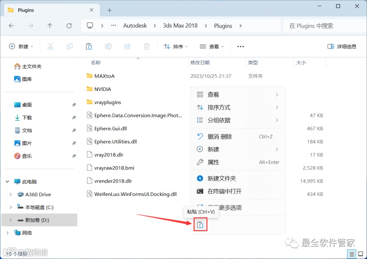Switch to details list view icon

[352, 254]
